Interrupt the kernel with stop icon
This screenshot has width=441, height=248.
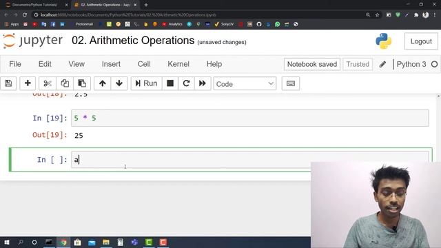point(170,83)
